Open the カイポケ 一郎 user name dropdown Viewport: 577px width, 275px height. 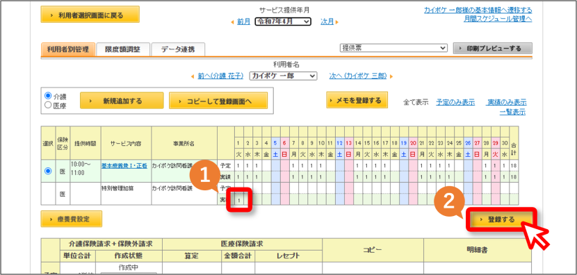(x=283, y=76)
